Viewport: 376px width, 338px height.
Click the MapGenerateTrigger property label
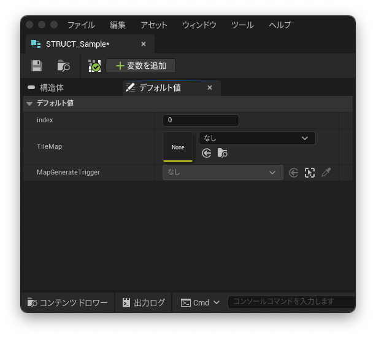tap(68, 172)
